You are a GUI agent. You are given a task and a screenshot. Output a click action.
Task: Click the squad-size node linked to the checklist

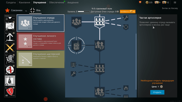tap(100, 69)
